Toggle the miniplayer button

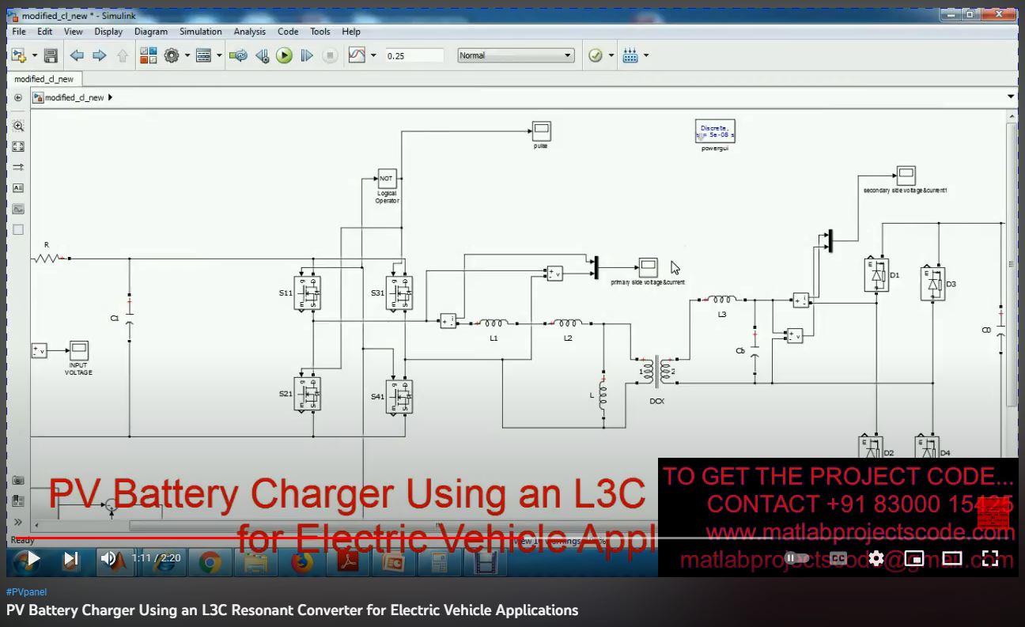914,558
